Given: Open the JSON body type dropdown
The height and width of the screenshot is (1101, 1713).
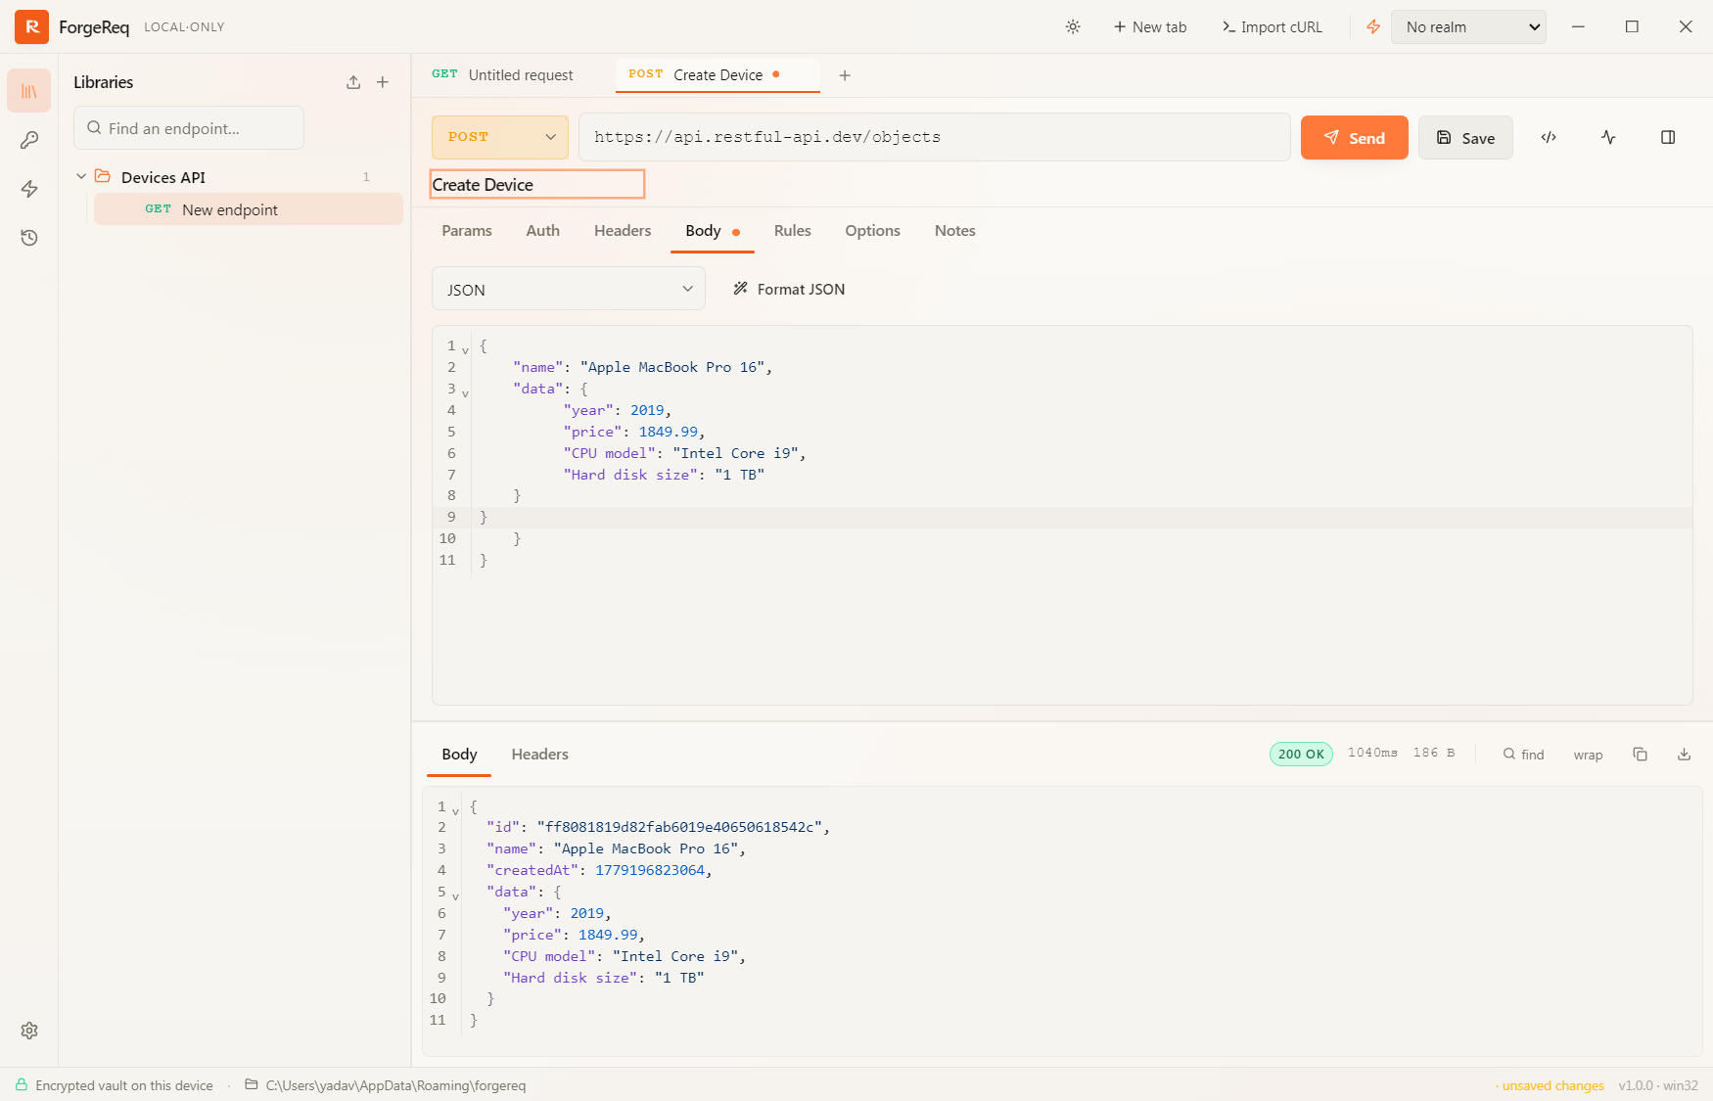Looking at the screenshot, I should (x=569, y=289).
